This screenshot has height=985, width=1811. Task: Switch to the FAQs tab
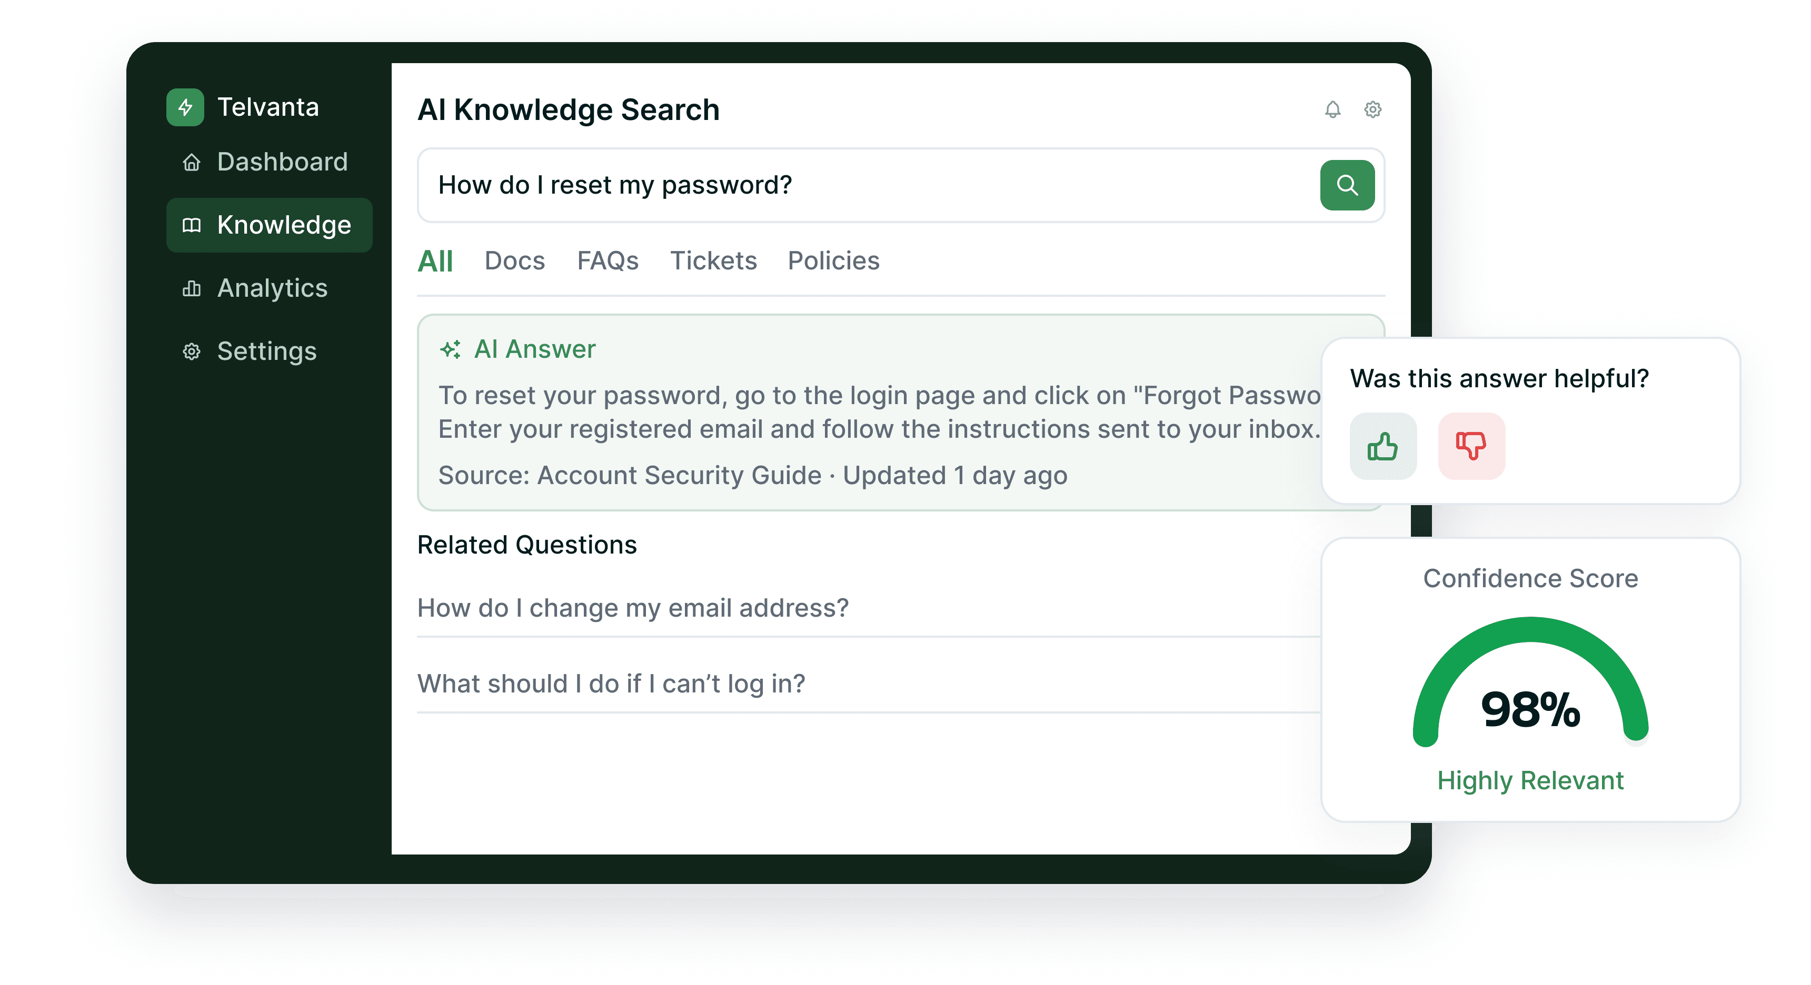[x=608, y=262]
